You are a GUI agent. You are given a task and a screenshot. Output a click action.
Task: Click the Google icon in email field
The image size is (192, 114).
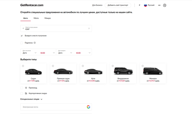pos(88,107)
